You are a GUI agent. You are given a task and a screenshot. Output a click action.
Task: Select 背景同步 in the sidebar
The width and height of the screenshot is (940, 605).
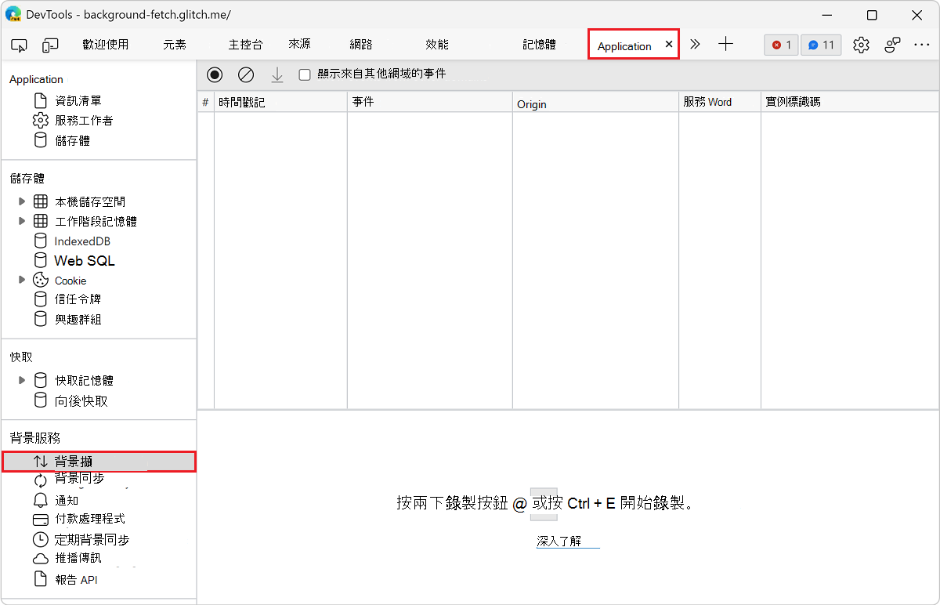point(79,479)
